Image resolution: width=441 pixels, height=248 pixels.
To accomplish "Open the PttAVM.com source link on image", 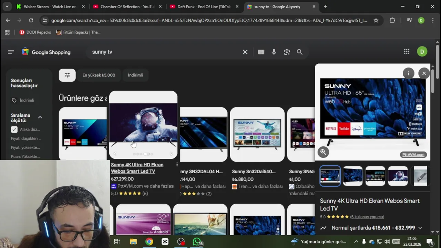I will pos(413,155).
